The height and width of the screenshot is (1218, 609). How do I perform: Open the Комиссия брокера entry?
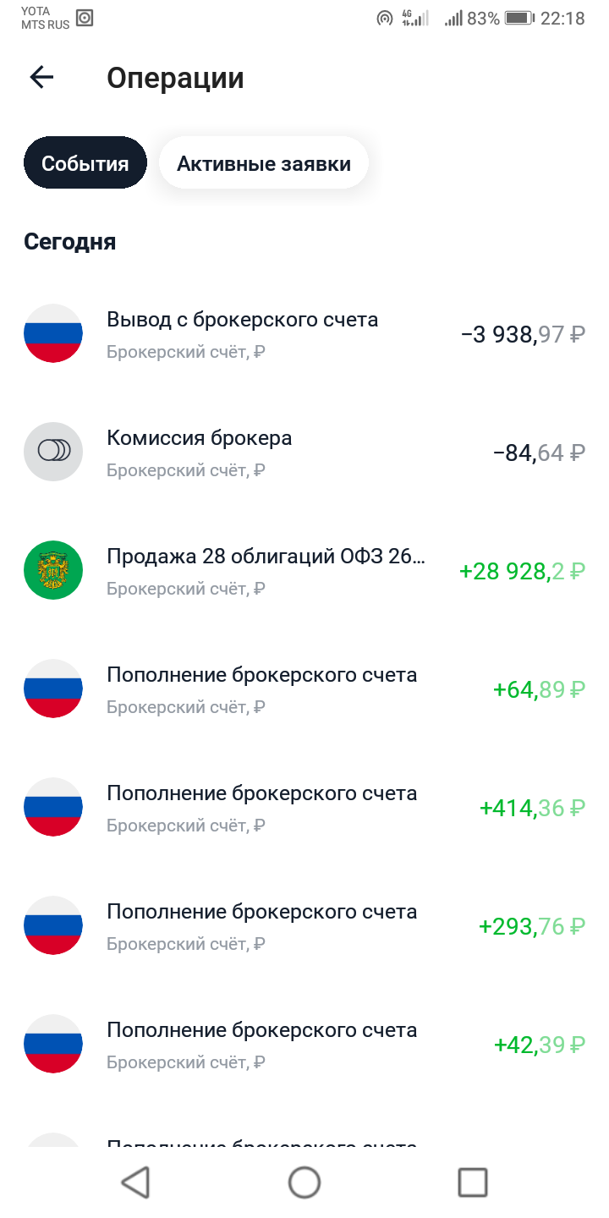click(x=304, y=452)
